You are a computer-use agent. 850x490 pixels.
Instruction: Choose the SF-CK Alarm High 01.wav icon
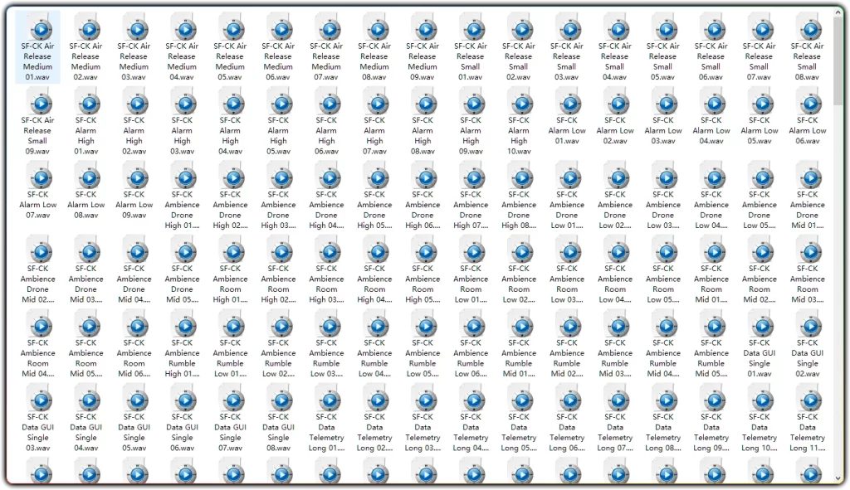click(x=89, y=102)
